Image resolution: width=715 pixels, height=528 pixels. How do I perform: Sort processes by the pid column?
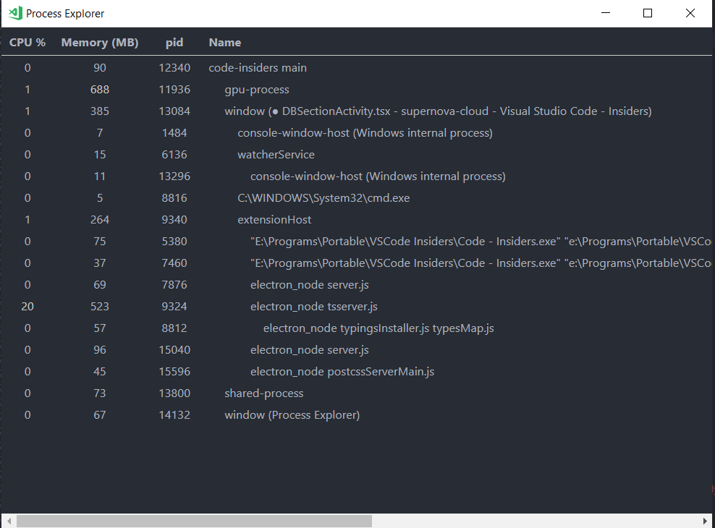pyautogui.click(x=174, y=42)
